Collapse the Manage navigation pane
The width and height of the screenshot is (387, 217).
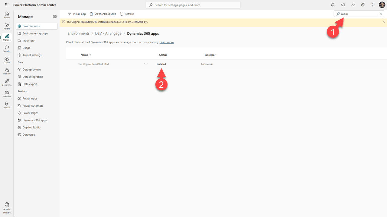pos(55,16)
